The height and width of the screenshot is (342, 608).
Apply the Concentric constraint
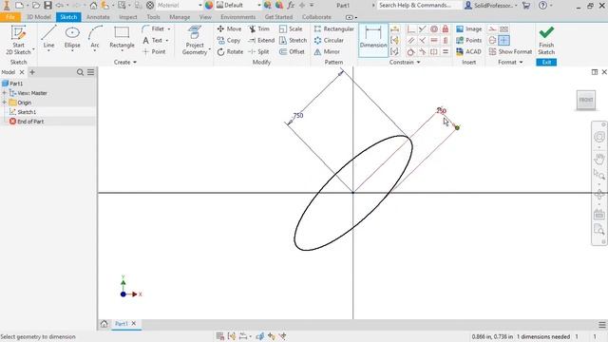434,29
